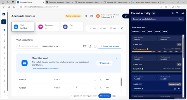Image resolution: width=187 pixels, height=100 pixels.
Task: Click the send arrow for Fund002
Action: [95, 80]
